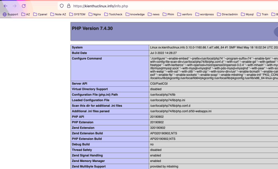This screenshot has height=169, width=278.
Task: Click the URL address bar field
Action: (163, 6)
